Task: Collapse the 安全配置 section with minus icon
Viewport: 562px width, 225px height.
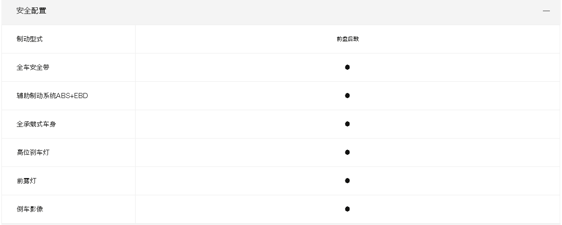Action: tap(546, 11)
